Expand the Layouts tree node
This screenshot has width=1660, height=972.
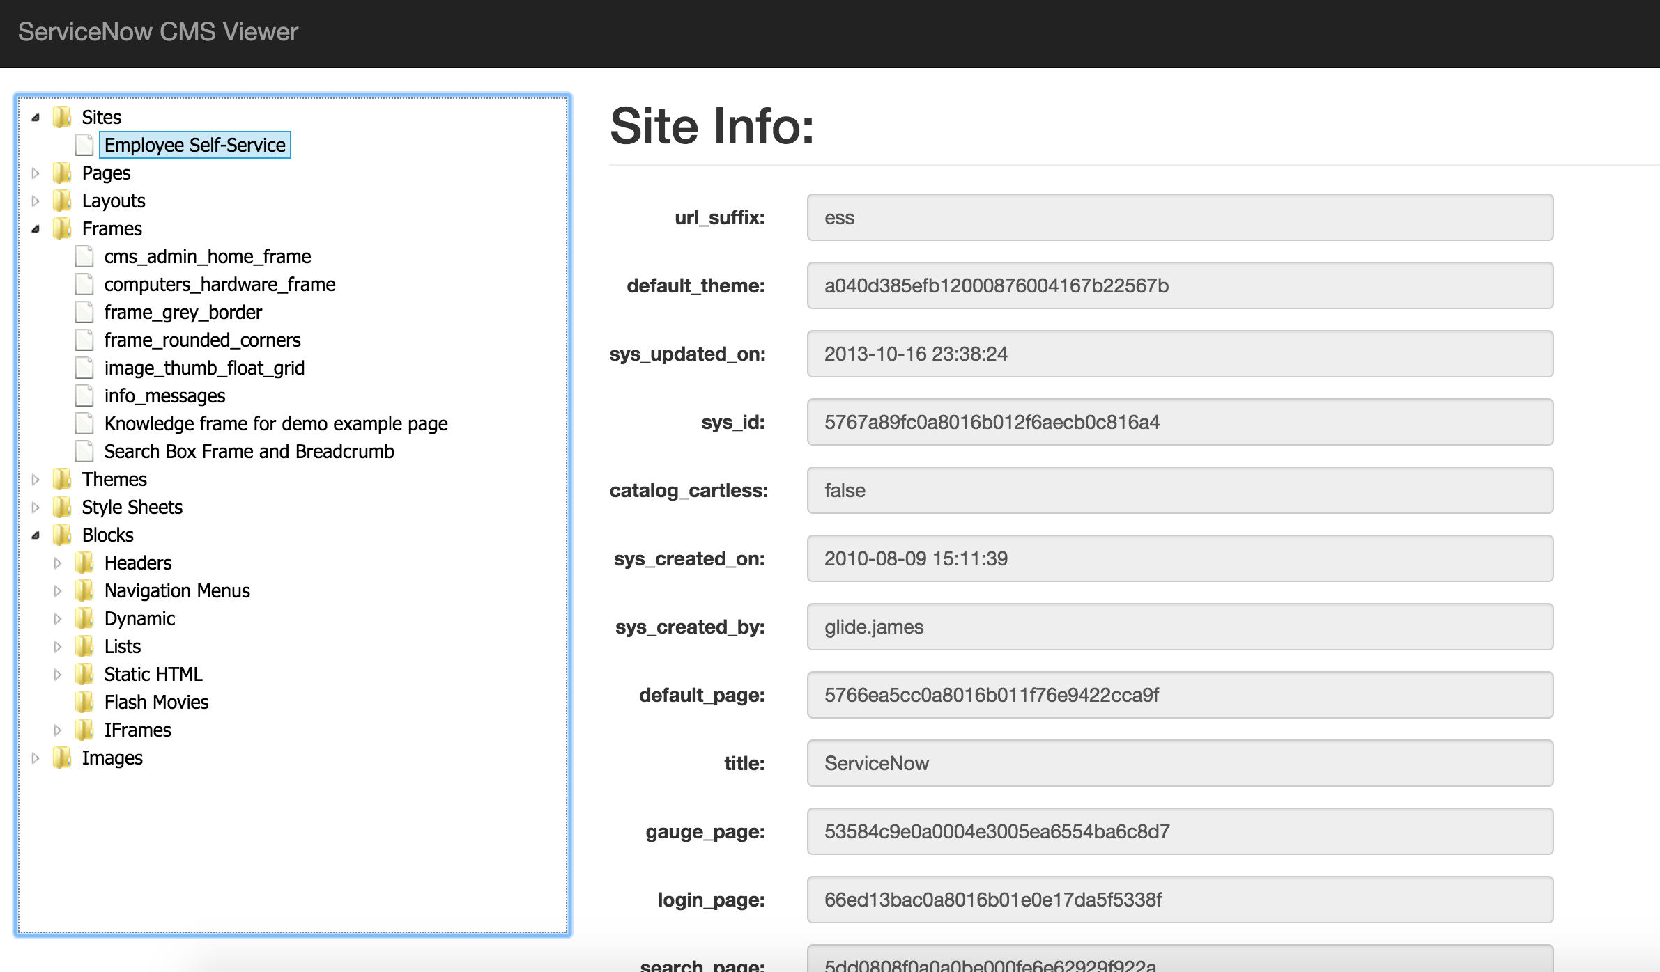[36, 201]
